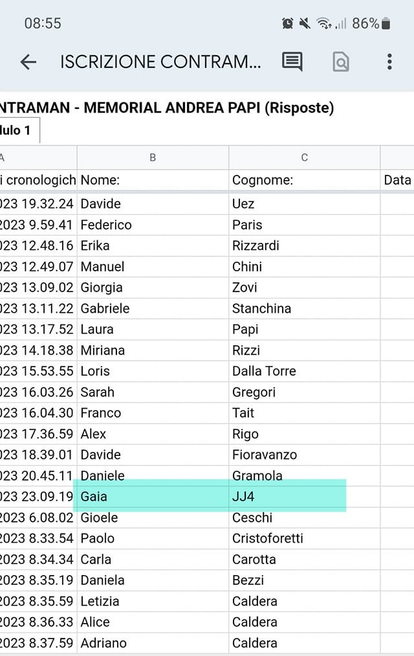Open the comments icon
414x656 pixels.
[x=292, y=62]
